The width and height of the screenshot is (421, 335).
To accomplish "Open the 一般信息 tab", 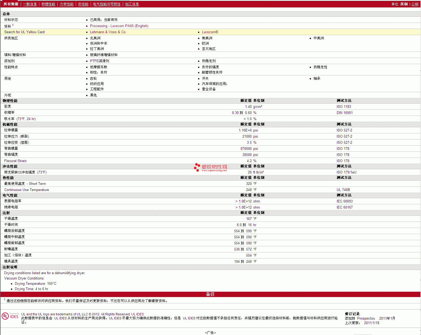I will coord(30,4).
